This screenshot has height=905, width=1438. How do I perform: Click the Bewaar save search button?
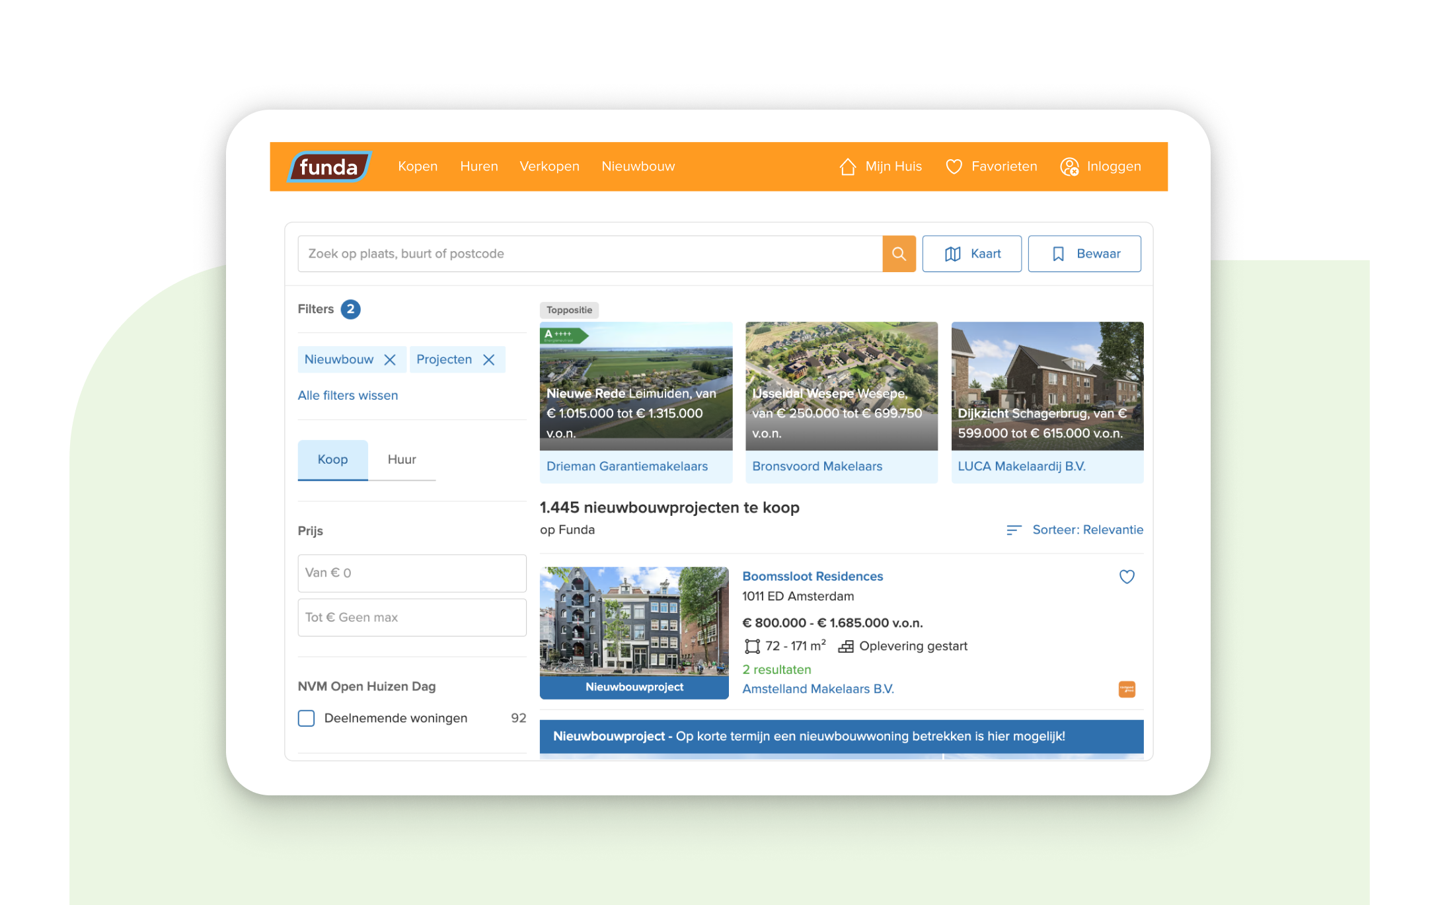1084,254
